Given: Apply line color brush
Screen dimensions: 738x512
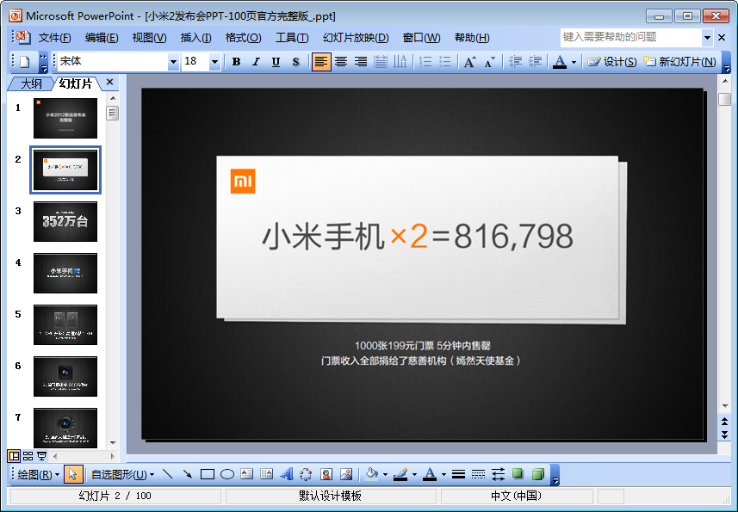Looking at the screenshot, I should coord(400,474).
